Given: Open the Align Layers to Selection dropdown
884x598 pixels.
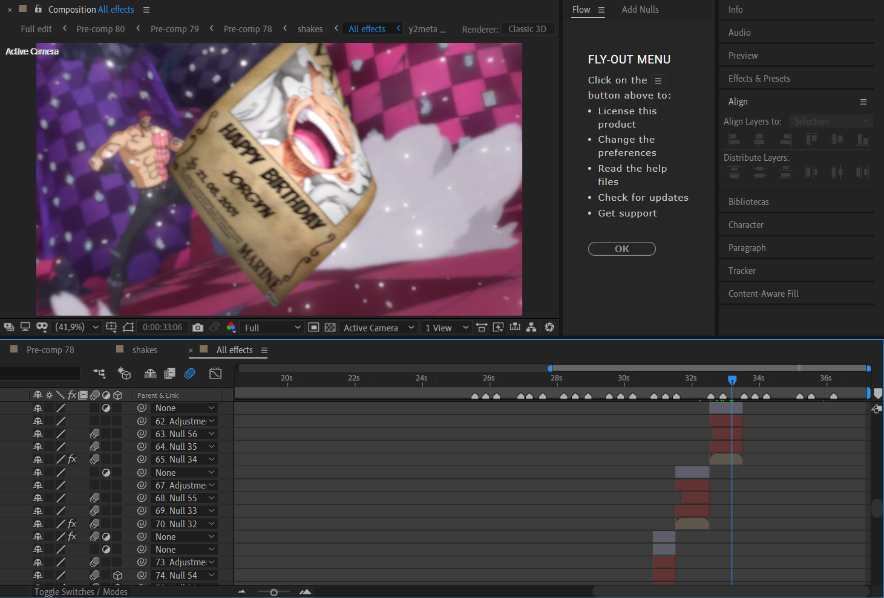Looking at the screenshot, I should [831, 122].
